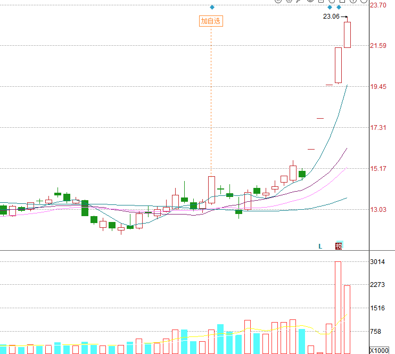Image resolution: width=395 pixels, height=354 pixels.
Task: Click the 1516 volume axis label
Action: [x=377, y=308]
